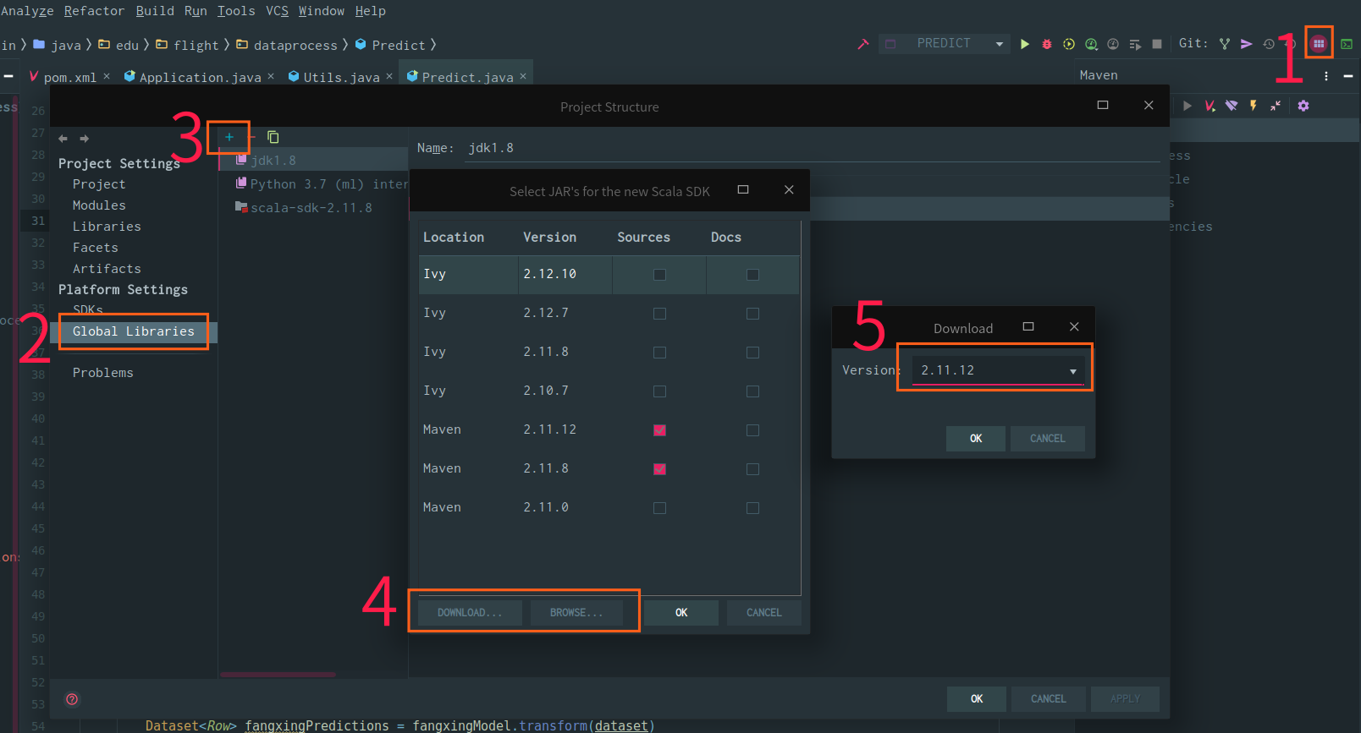Click CANCEL in Select JAR's dialog

pyautogui.click(x=764, y=613)
